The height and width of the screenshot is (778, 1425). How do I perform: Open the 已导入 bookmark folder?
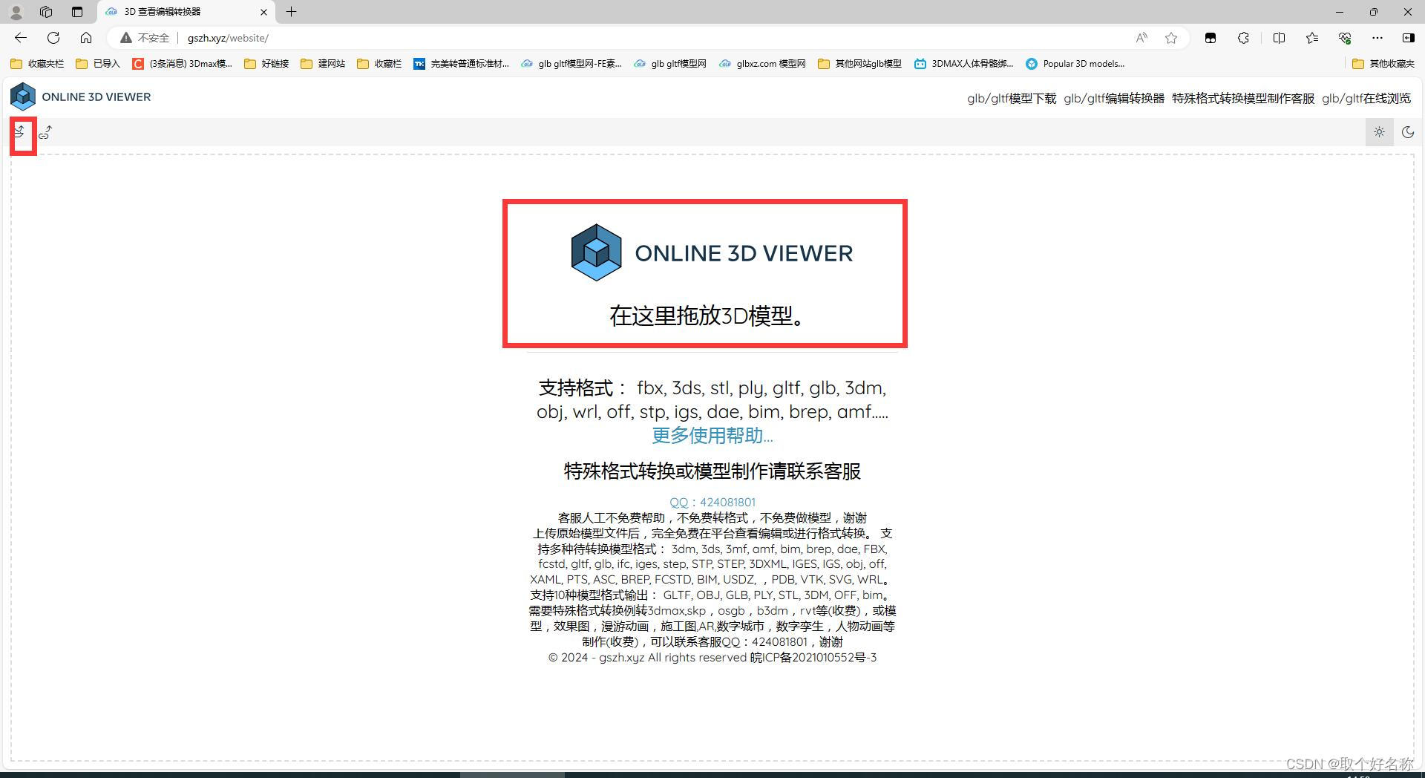pos(98,64)
